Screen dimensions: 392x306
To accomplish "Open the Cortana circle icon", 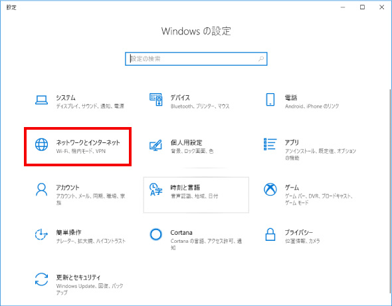I will [155, 234].
